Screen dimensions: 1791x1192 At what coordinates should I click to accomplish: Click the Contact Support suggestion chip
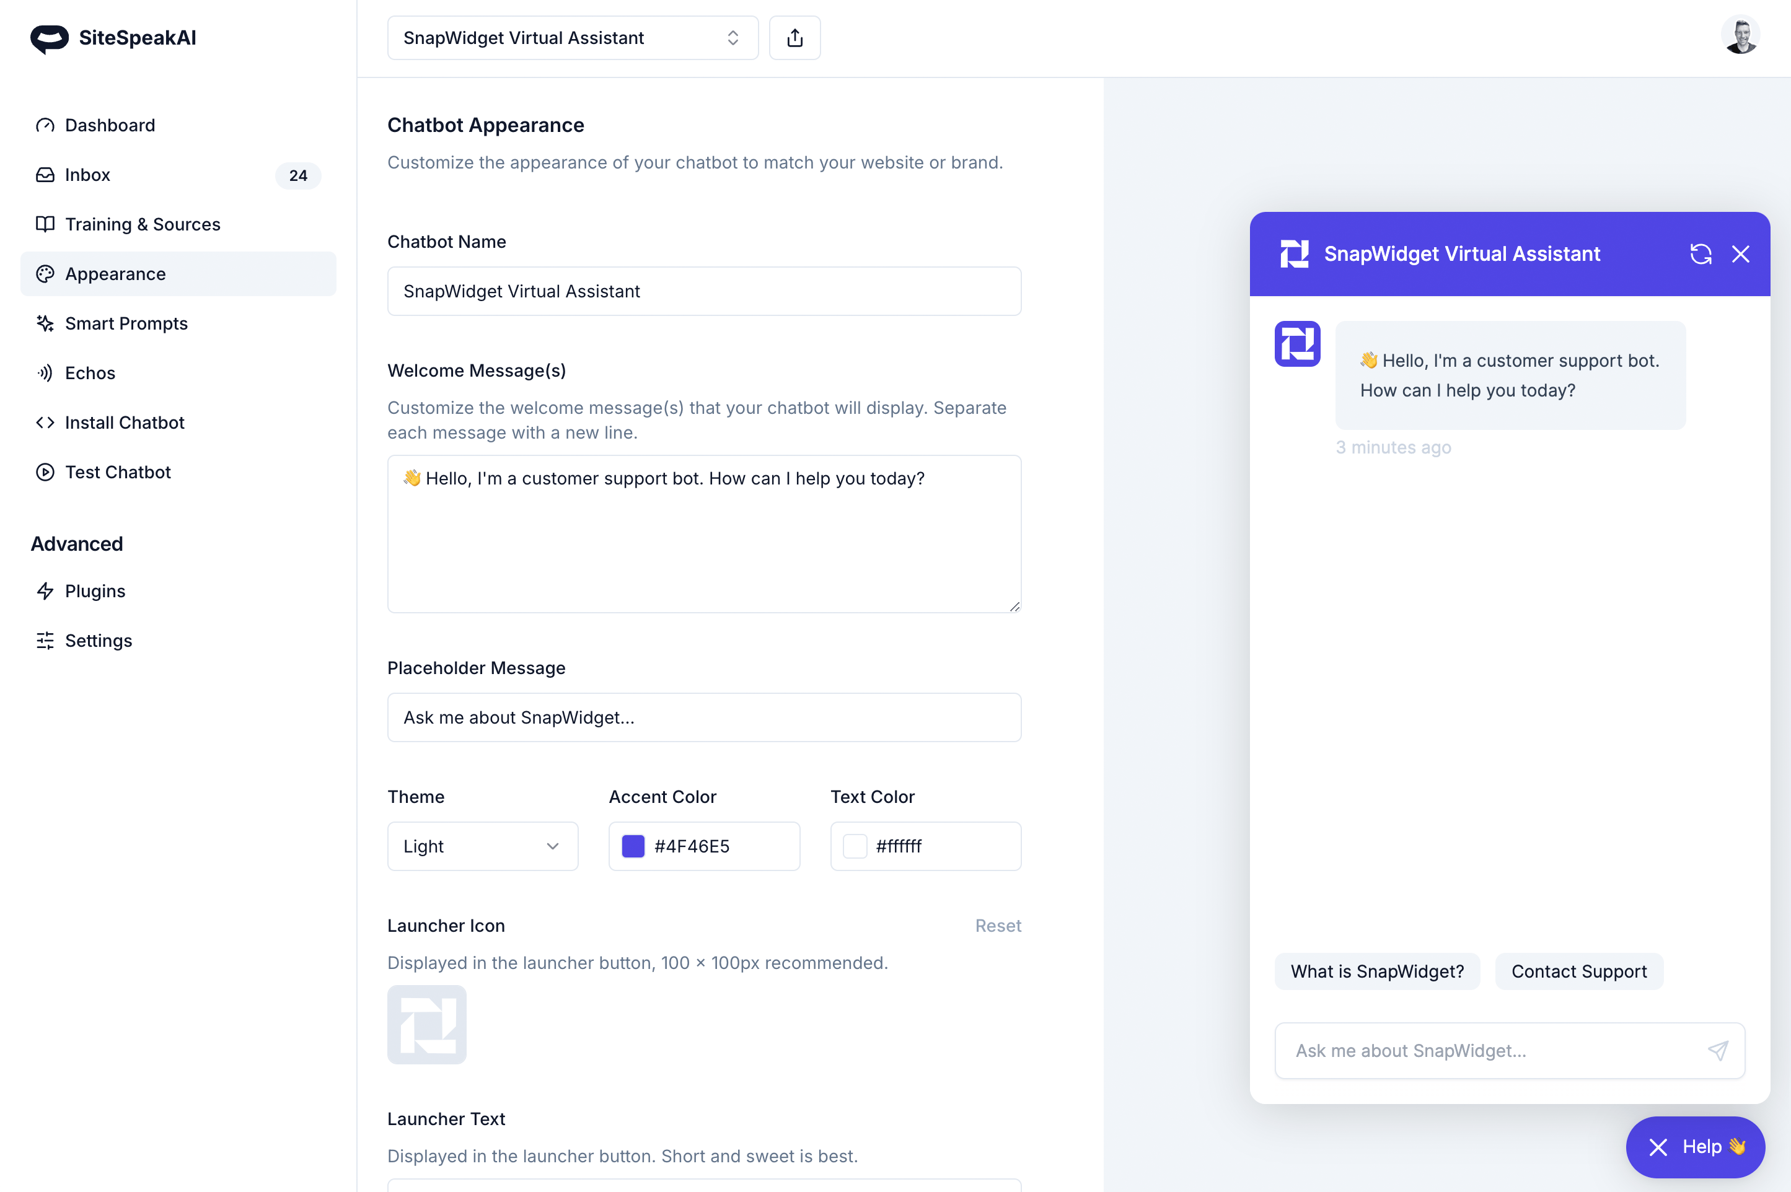pyautogui.click(x=1579, y=971)
